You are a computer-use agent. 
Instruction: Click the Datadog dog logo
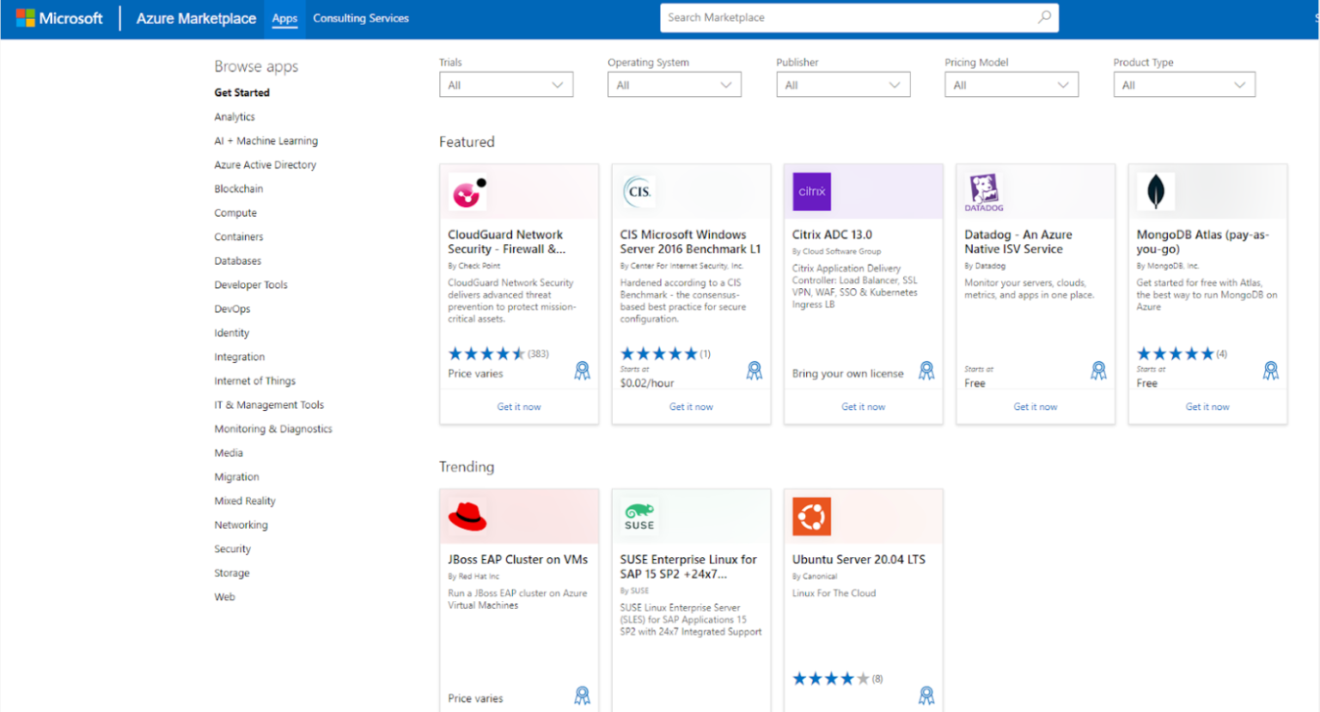click(x=984, y=192)
